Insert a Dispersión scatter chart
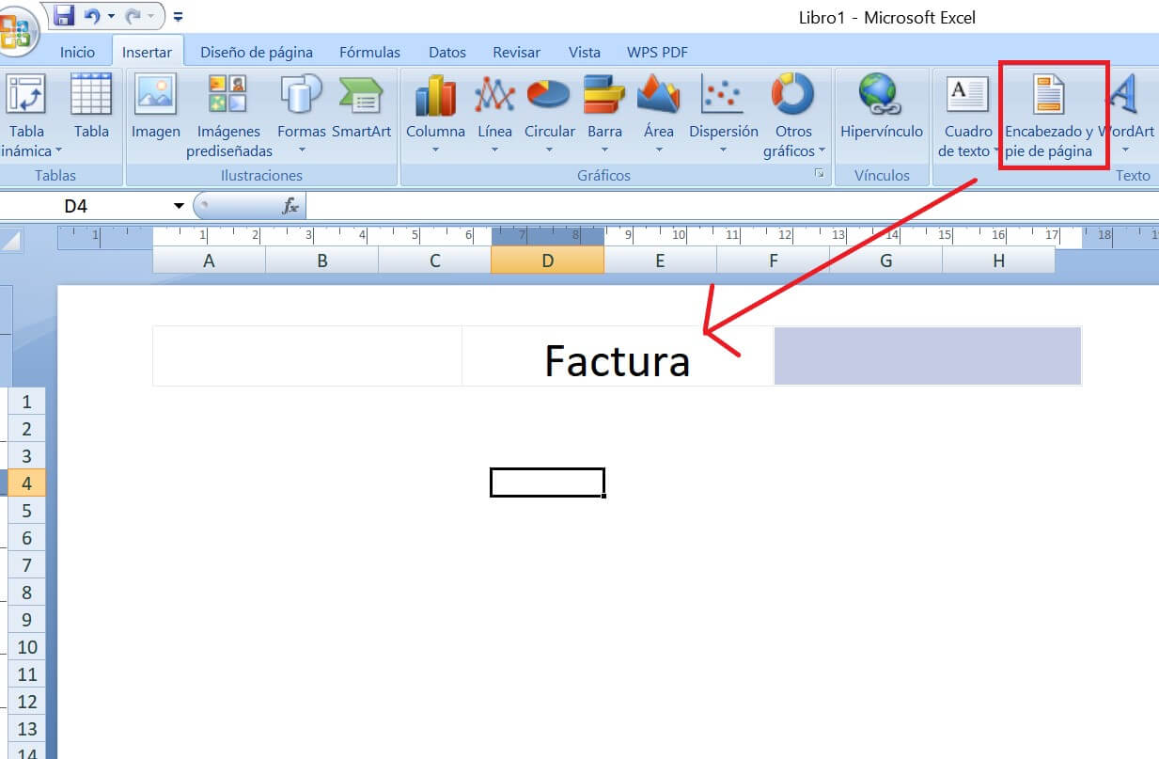The image size is (1159, 759). [723, 115]
